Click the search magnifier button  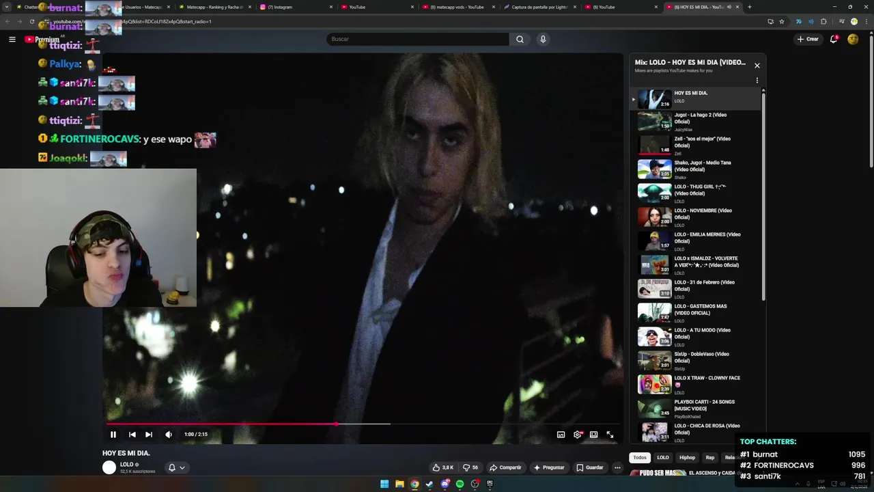(x=520, y=39)
